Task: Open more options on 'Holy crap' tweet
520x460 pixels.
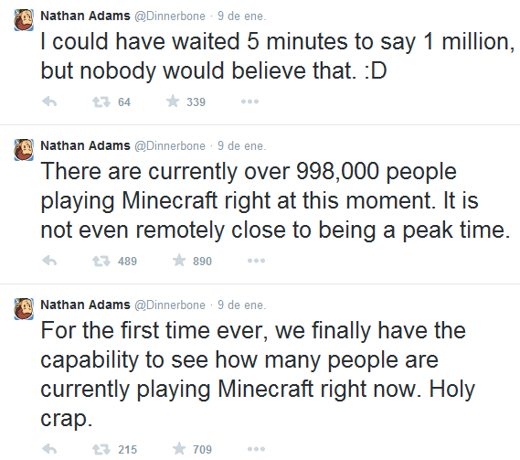Action: tap(257, 449)
